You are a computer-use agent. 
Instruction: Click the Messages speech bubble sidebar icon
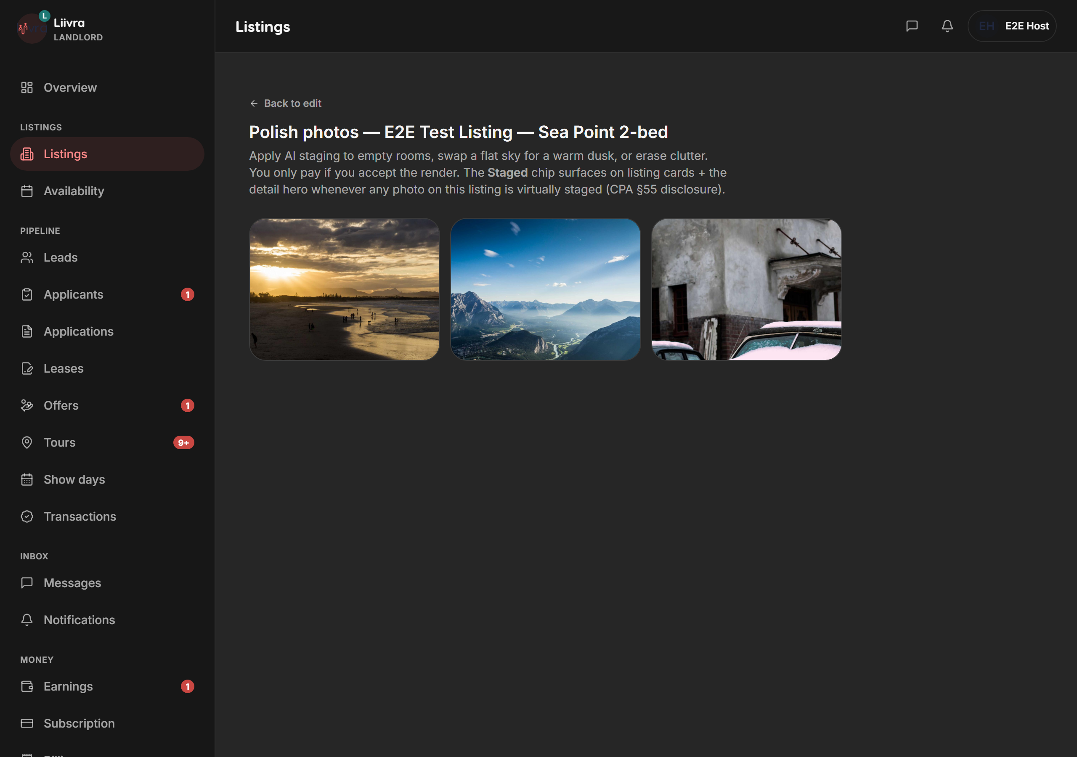(x=27, y=583)
